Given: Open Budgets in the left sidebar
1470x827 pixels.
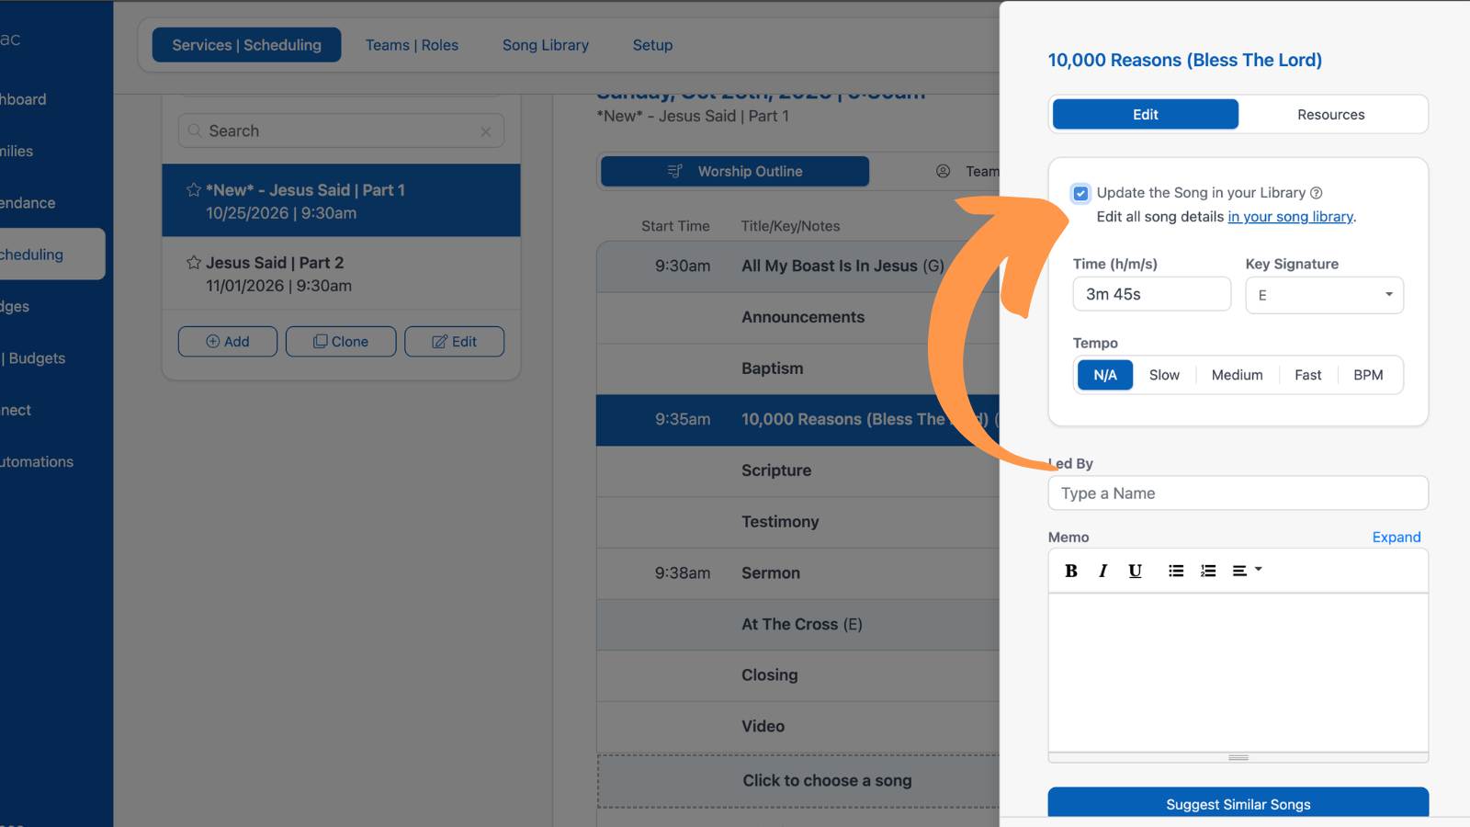Looking at the screenshot, I should click(37, 358).
